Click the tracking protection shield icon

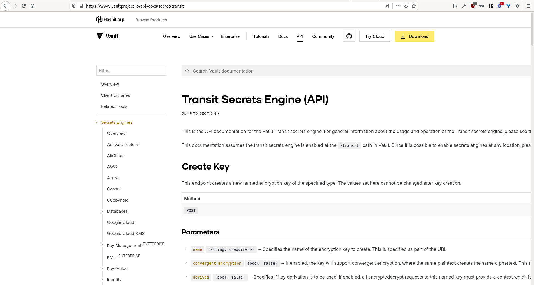point(74,6)
